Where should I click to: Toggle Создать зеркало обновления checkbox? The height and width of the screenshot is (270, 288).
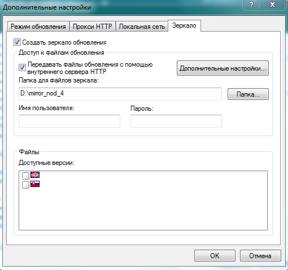[x=17, y=42]
